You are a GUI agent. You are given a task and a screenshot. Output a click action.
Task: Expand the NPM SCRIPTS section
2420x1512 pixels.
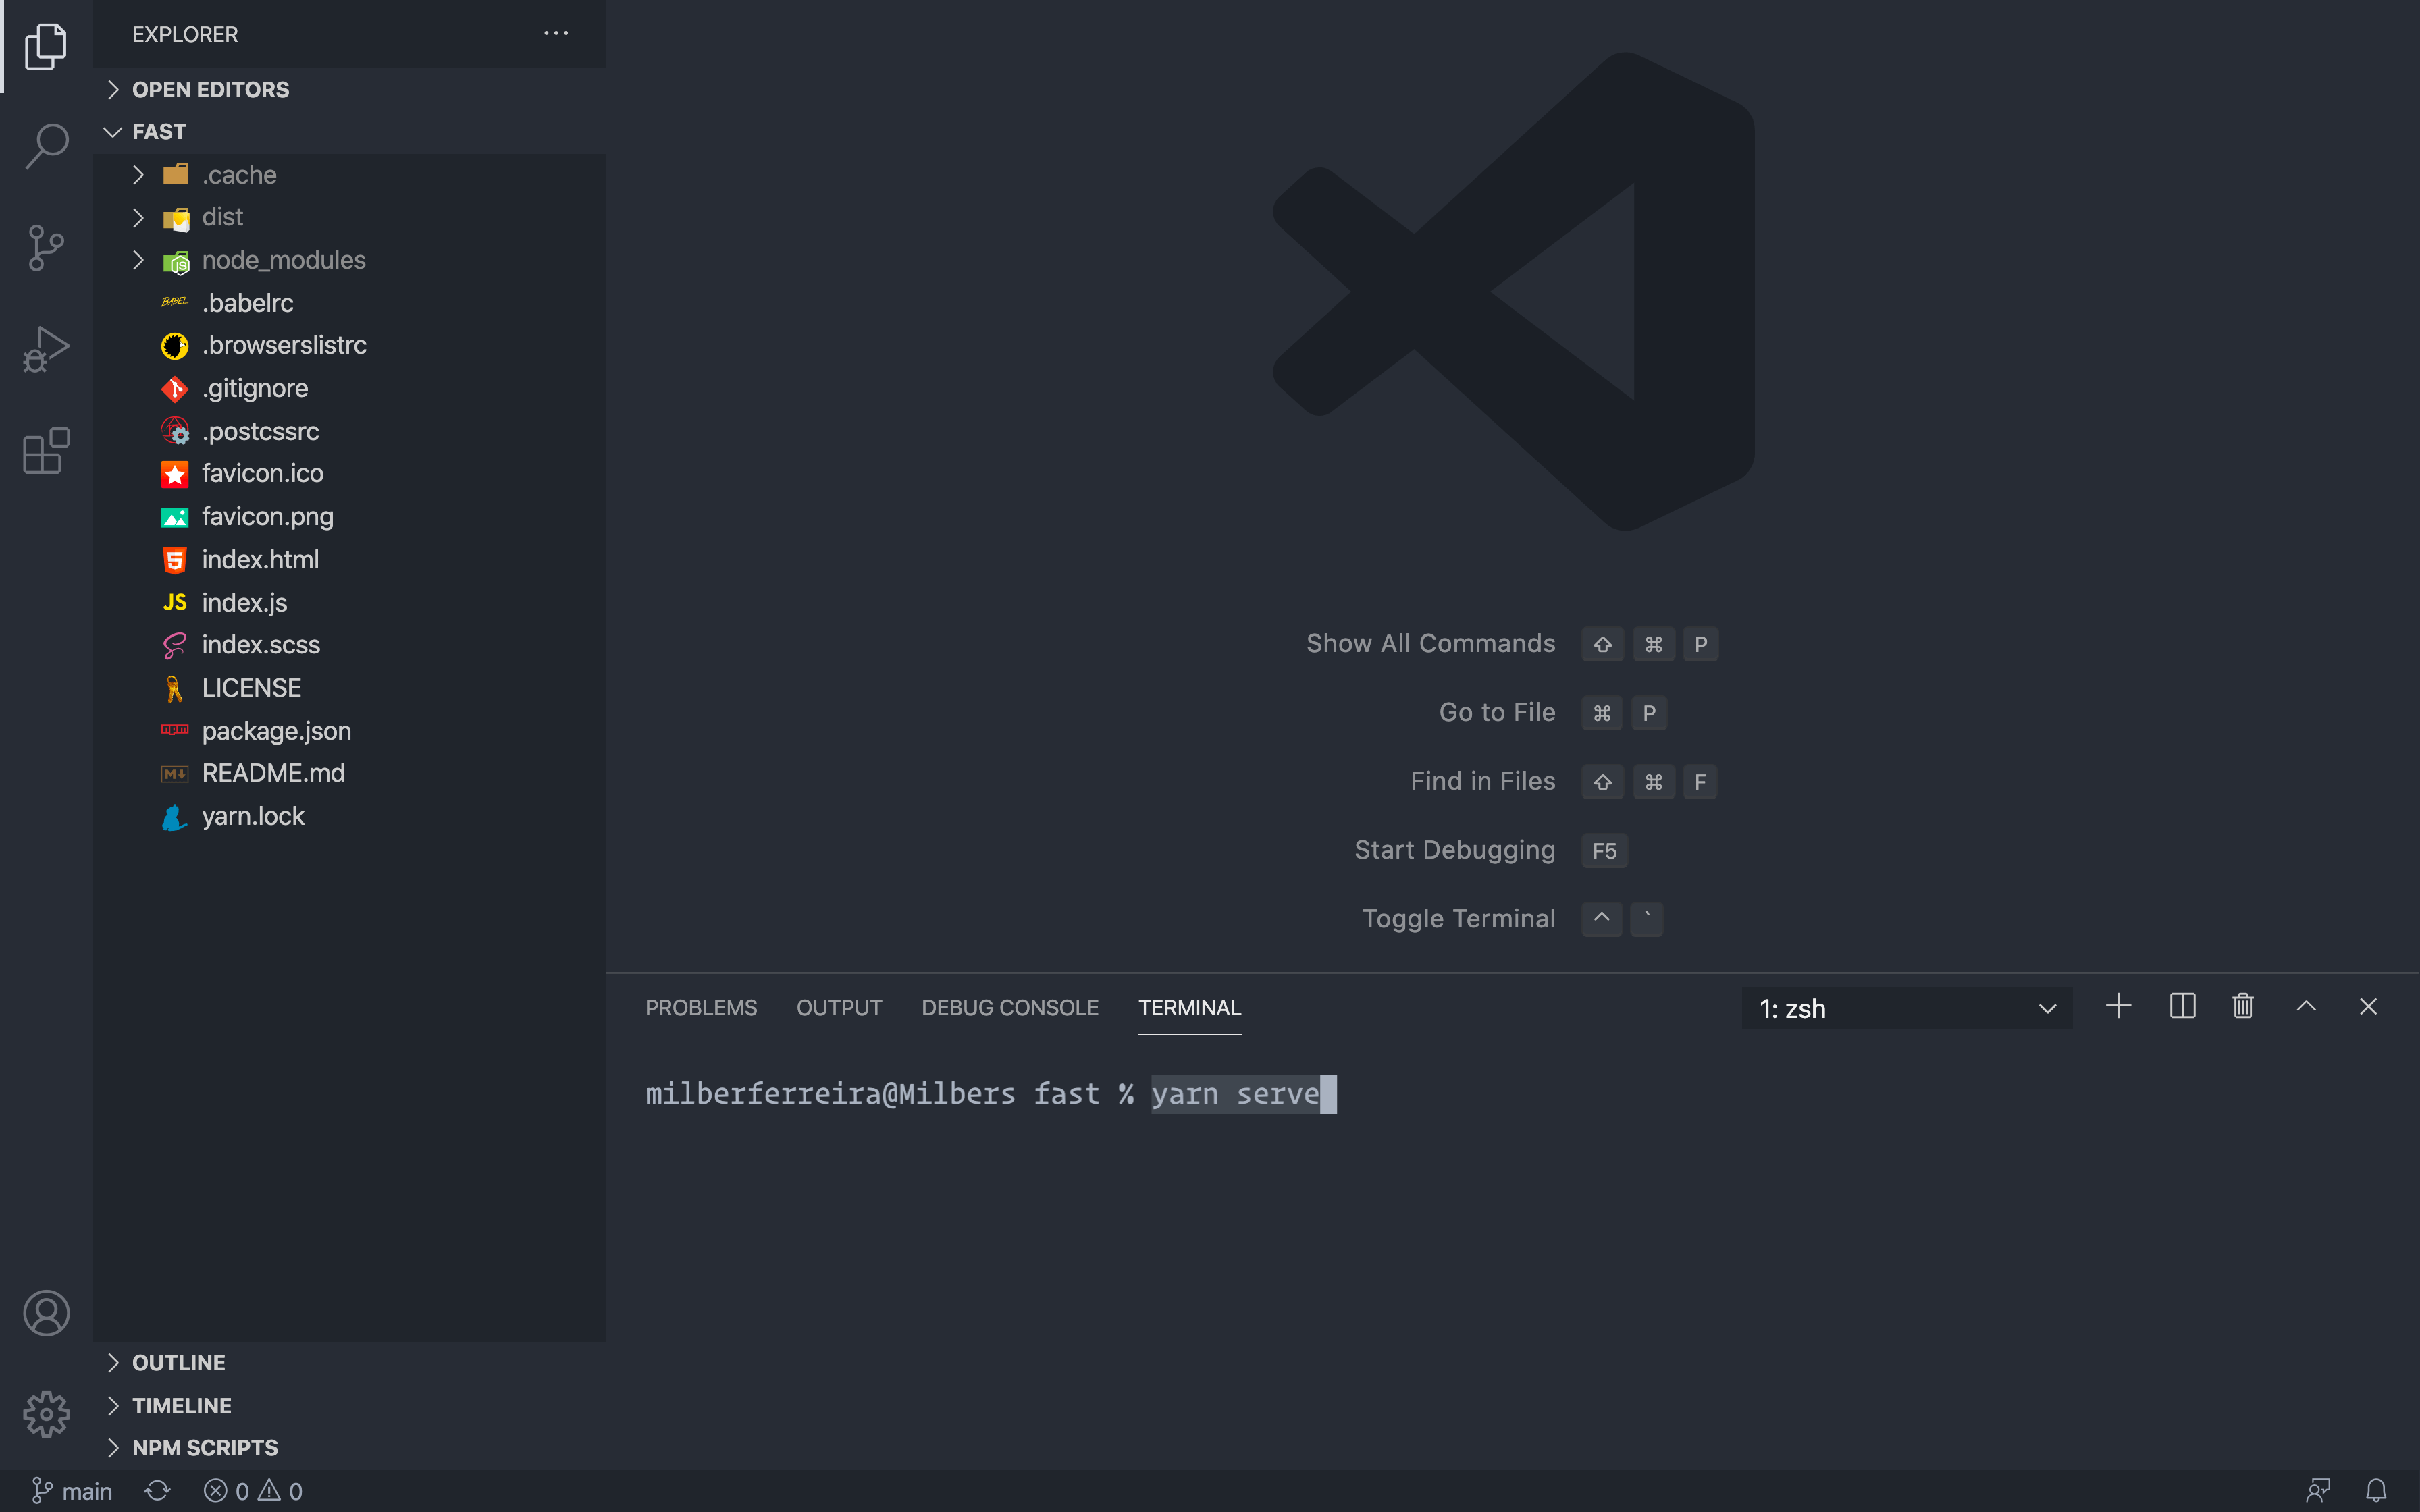click(x=205, y=1447)
